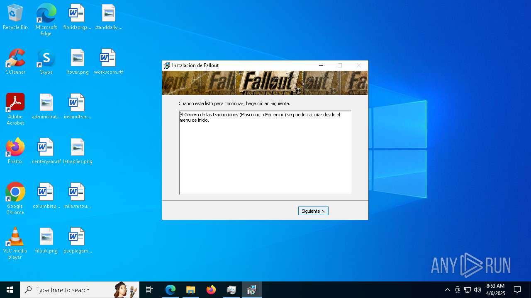Select the 'Cuando esté listo para continuar' text
The height and width of the screenshot is (298, 531).
pyautogui.click(x=234, y=103)
